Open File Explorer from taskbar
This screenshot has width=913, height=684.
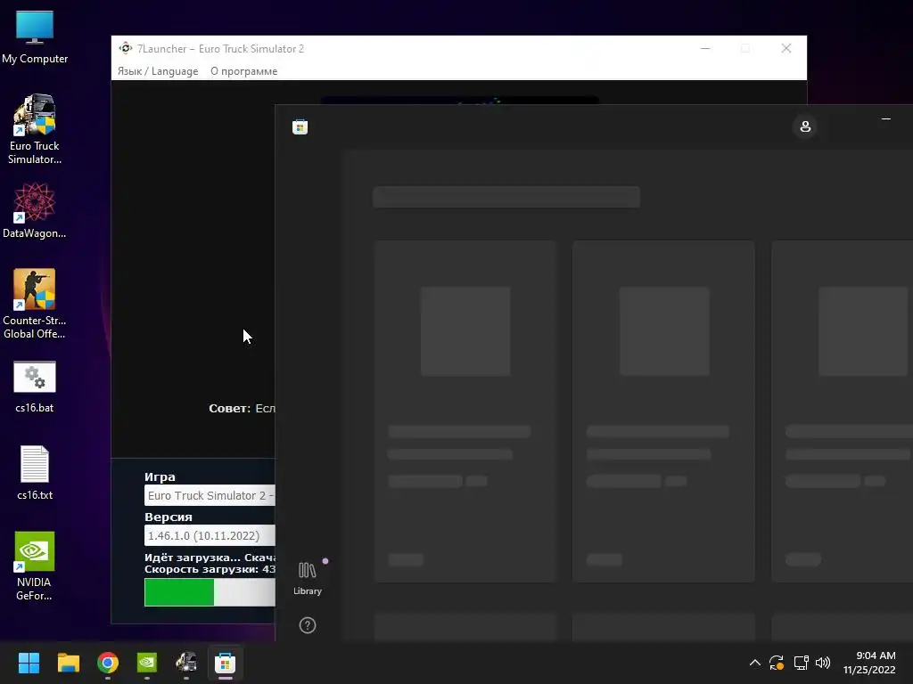pyautogui.click(x=68, y=663)
